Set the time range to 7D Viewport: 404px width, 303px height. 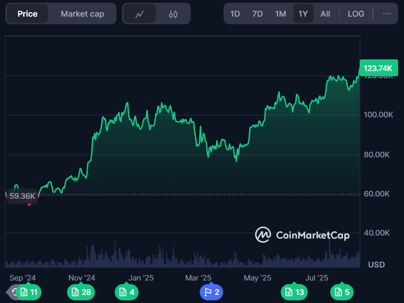pos(258,13)
